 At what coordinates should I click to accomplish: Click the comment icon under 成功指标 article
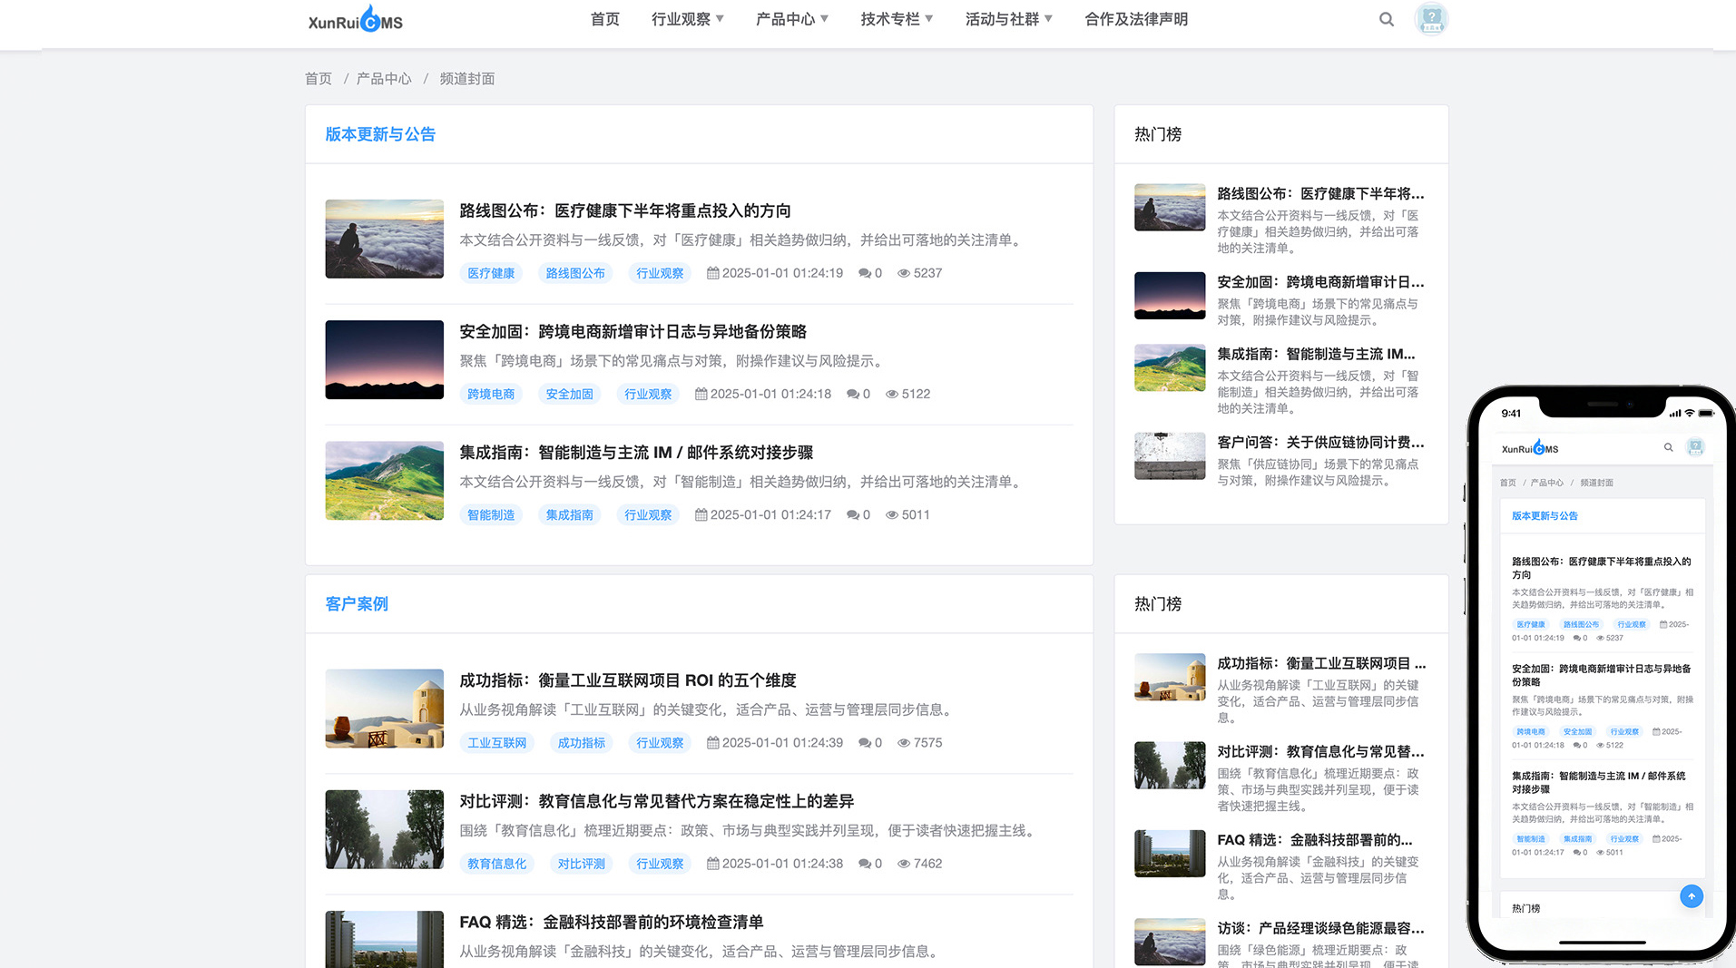click(x=864, y=742)
